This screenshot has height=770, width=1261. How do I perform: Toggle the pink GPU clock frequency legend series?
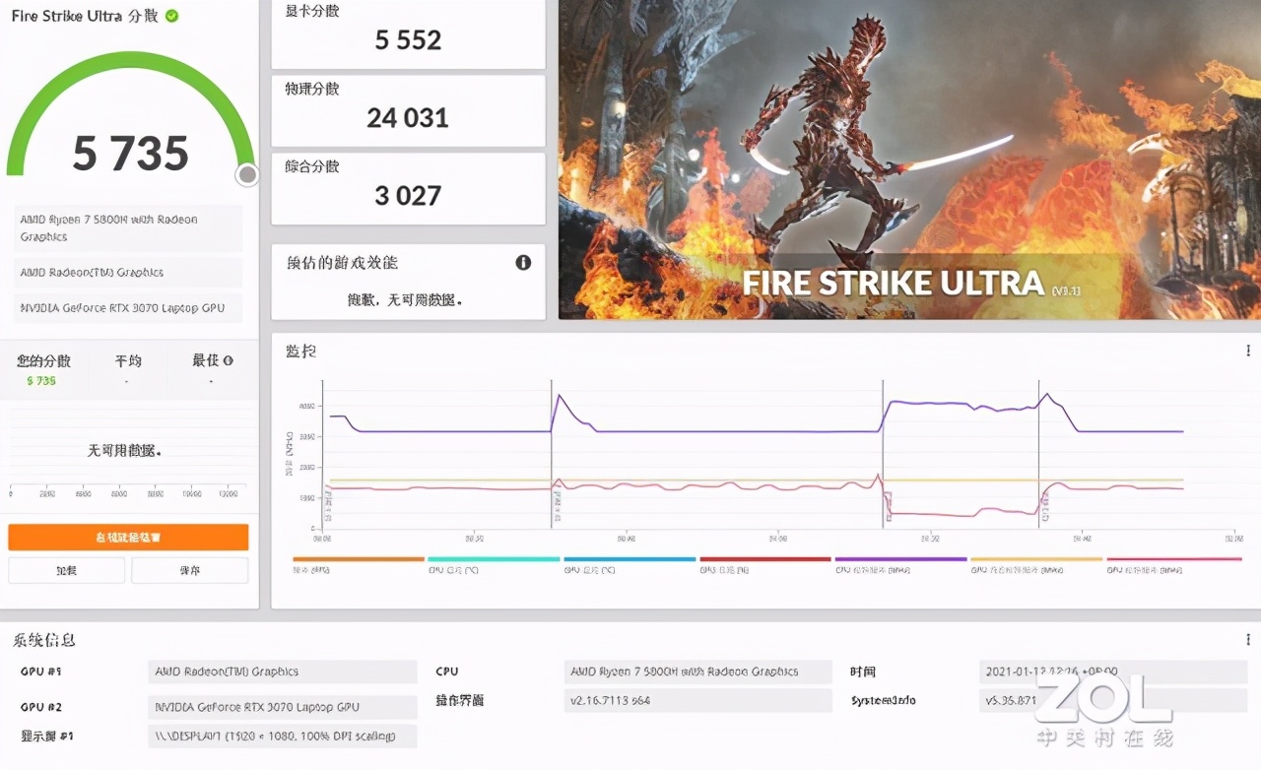coord(1173,564)
